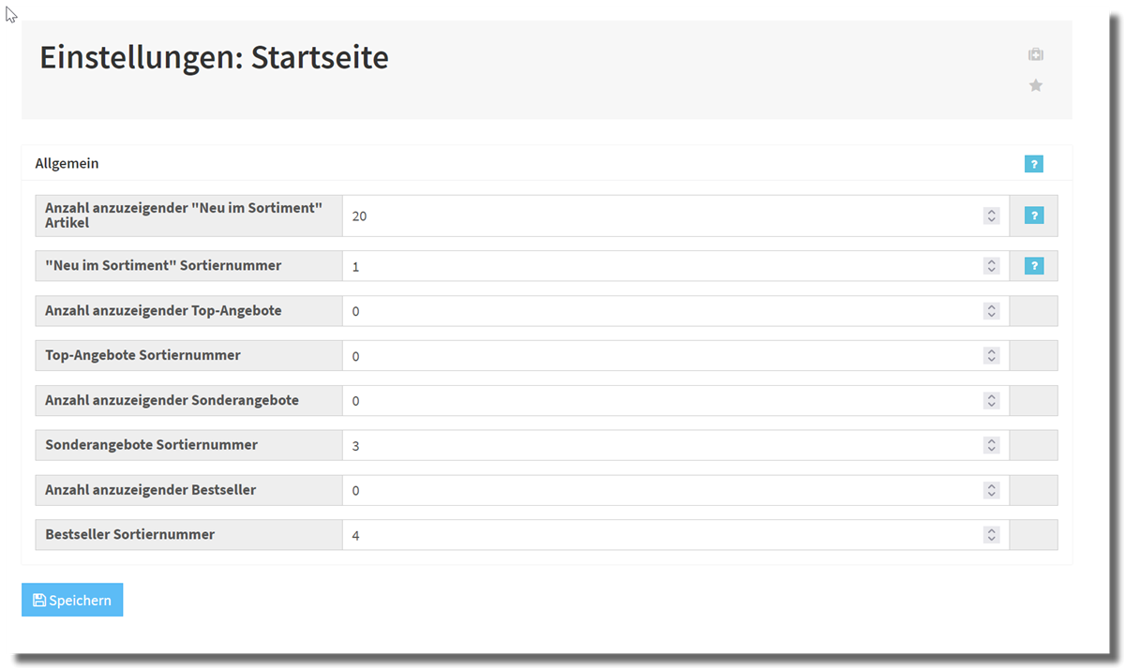Screen dimensions: 1125x669
Task: Click stepper for Anzahl anzuzeigender Sonderangebote
Action: (991, 401)
